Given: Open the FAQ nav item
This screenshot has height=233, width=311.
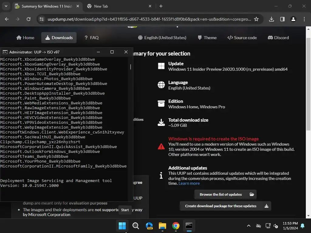Looking at the screenshot, I should 91,38.
